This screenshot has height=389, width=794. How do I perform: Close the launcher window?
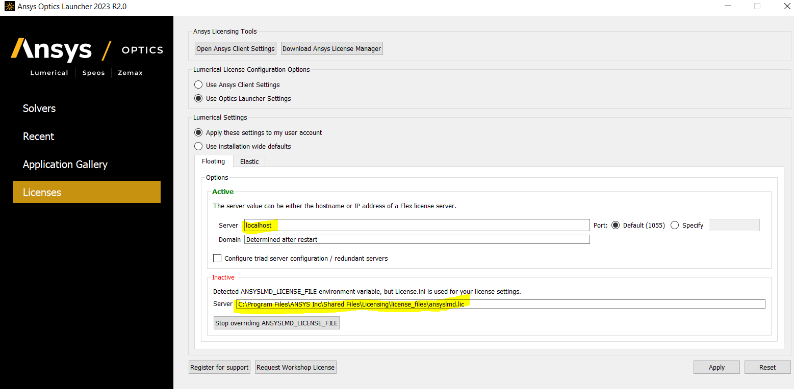(x=787, y=6)
